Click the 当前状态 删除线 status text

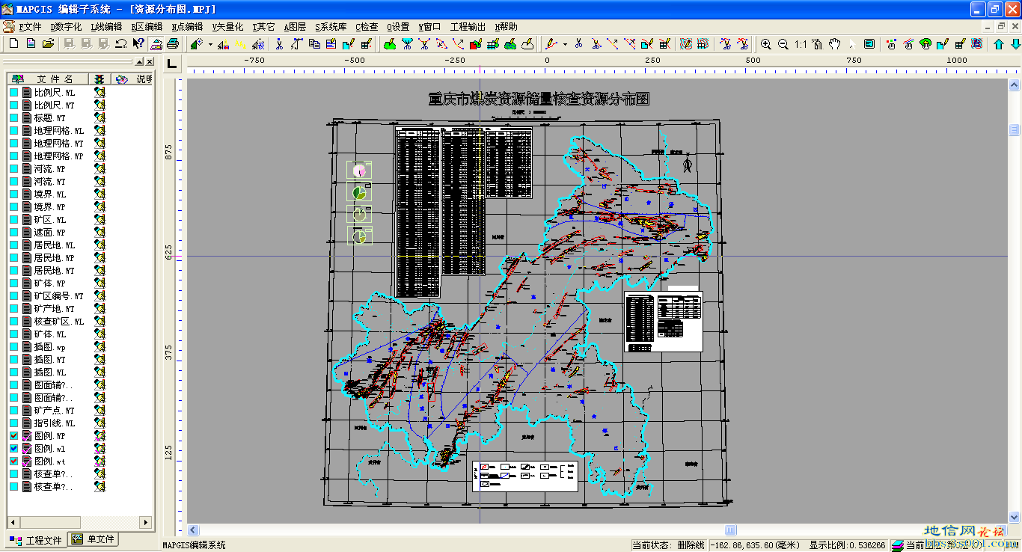(x=668, y=545)
